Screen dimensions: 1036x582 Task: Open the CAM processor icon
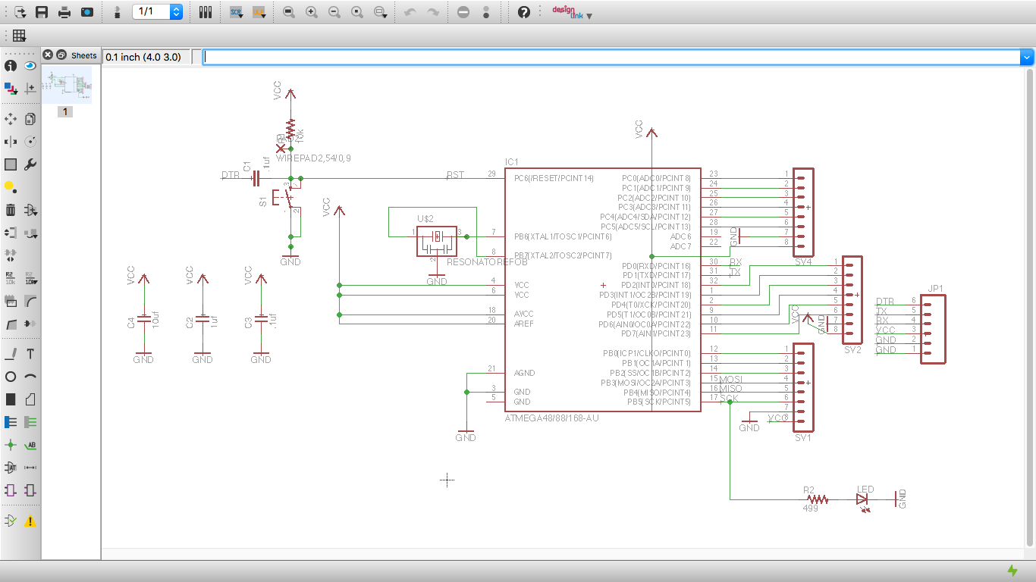87,12
